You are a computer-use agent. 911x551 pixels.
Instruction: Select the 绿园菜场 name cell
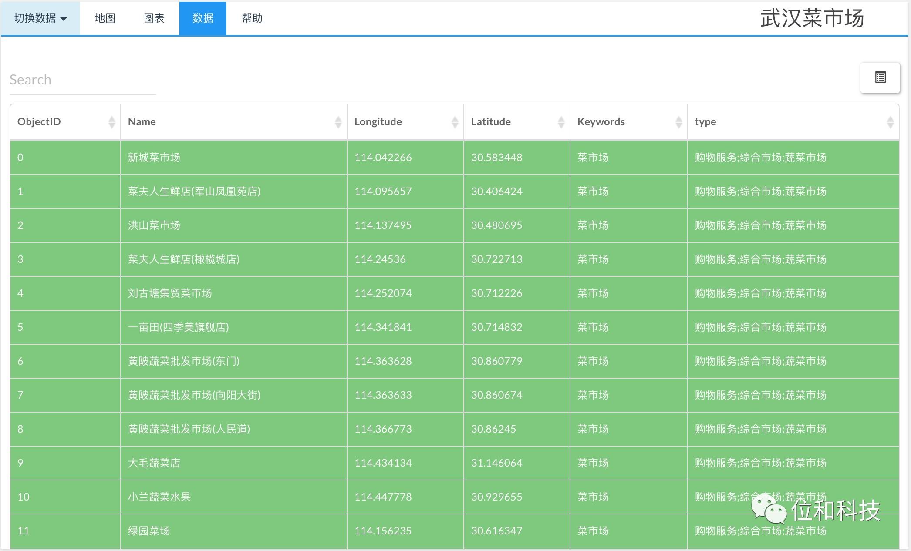click(x=234, y=531)
